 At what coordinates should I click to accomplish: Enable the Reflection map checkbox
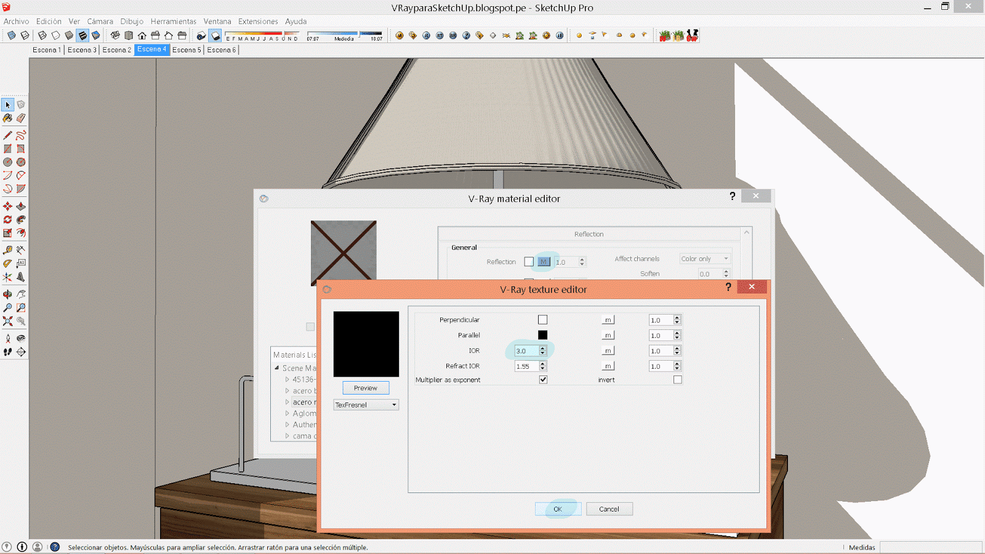pos(529,262)
